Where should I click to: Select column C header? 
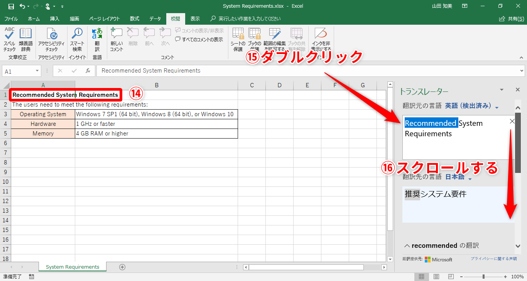click(x=252, y=85)
